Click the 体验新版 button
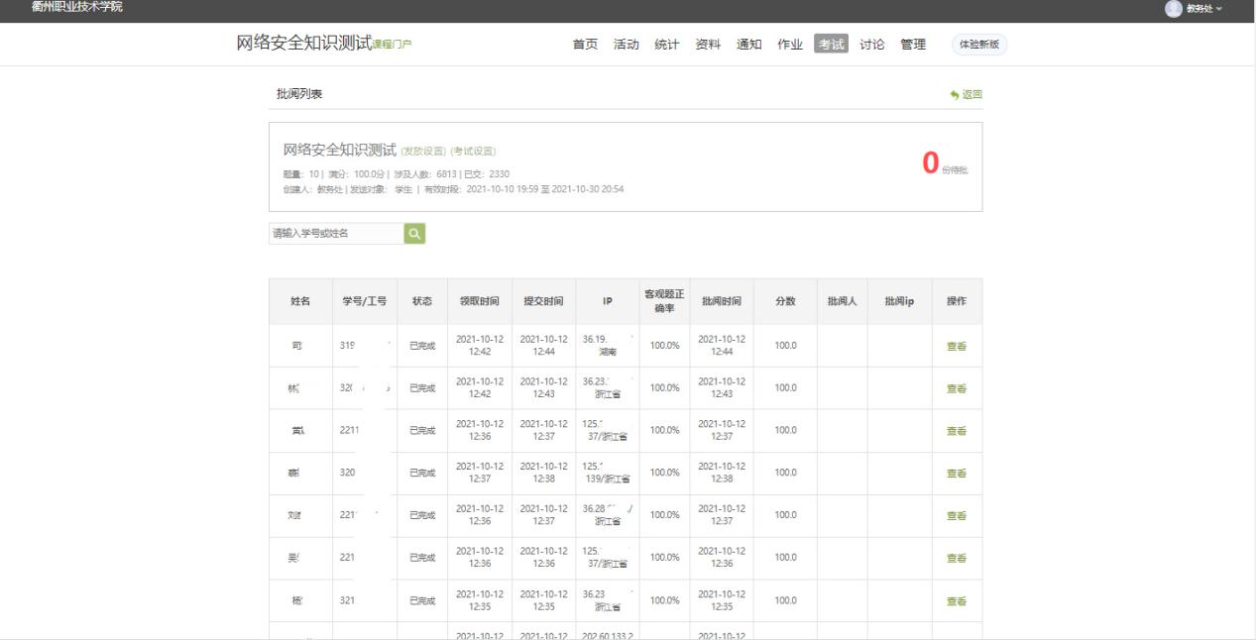The height and width of the screenshot is (640, 1256). 978,45
